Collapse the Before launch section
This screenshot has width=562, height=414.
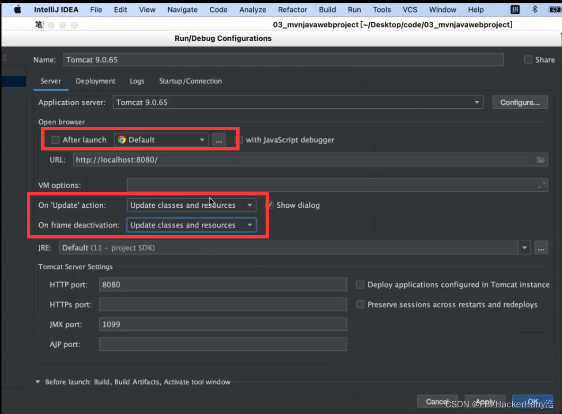pos(37,382)
